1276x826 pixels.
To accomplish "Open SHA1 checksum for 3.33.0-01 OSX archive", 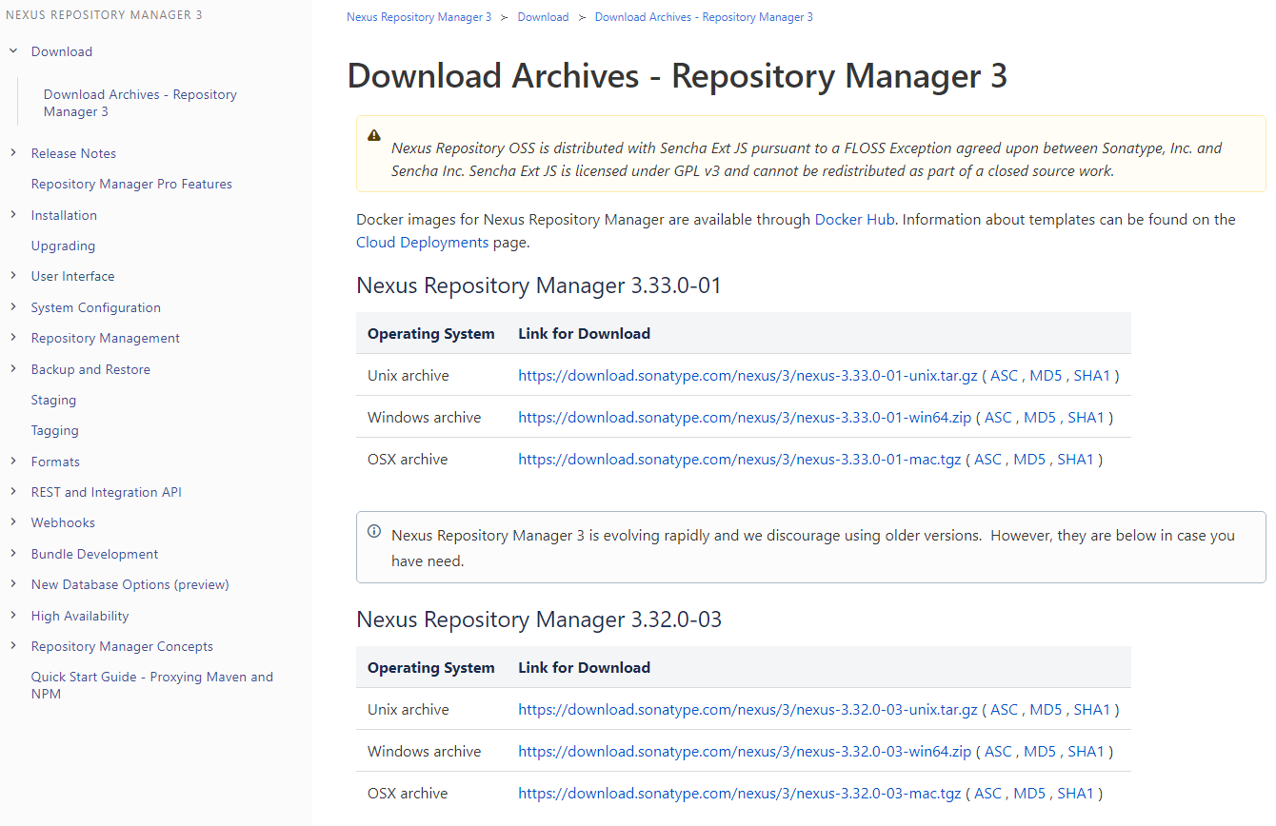I will tap(1076, 459).
